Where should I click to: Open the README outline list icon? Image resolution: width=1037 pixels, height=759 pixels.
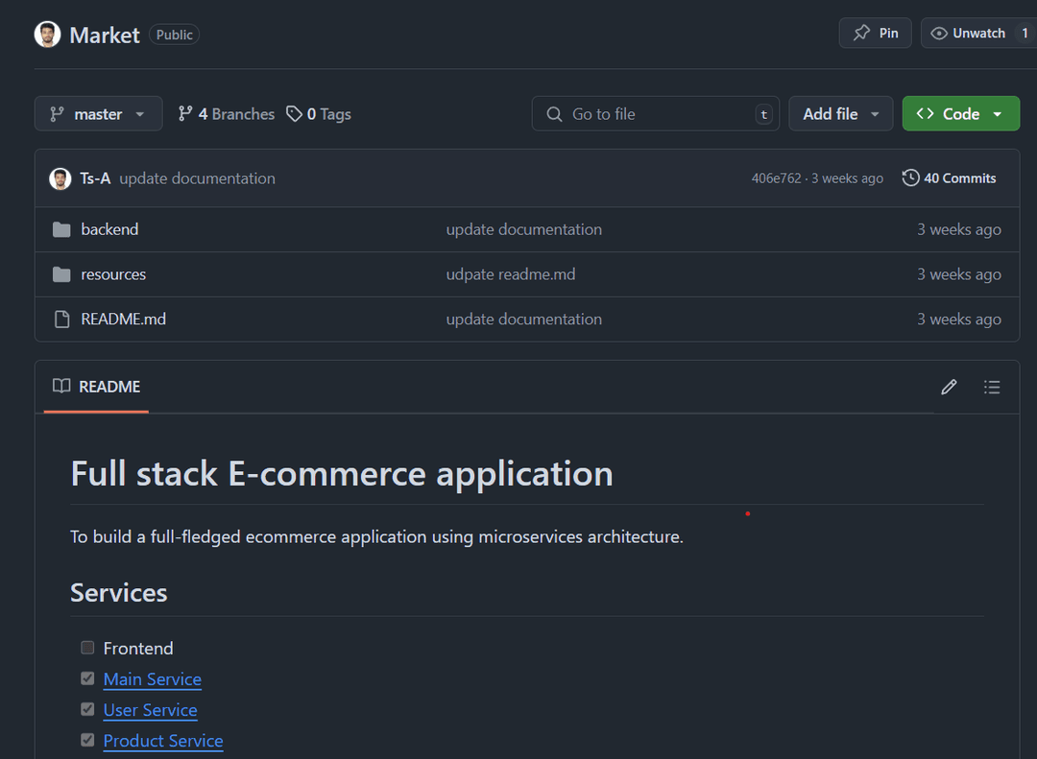[992, 387]
